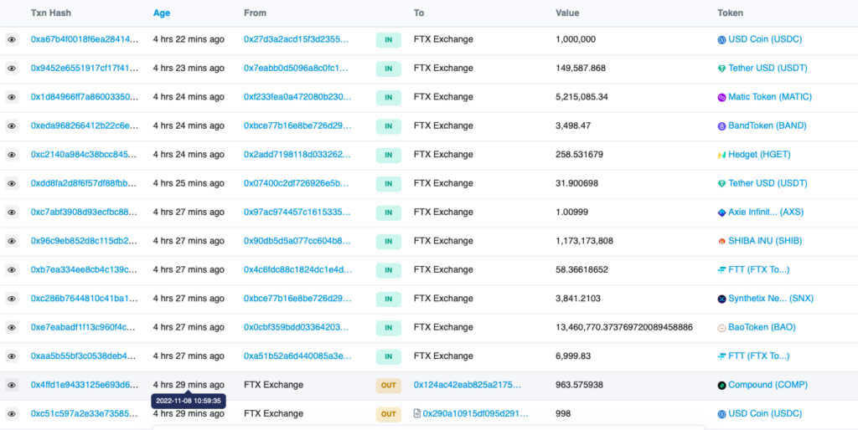Image resolution: width=858 pixels, height=430 pixels.
Task: Click Value column header
Action: tap(567, 13)
